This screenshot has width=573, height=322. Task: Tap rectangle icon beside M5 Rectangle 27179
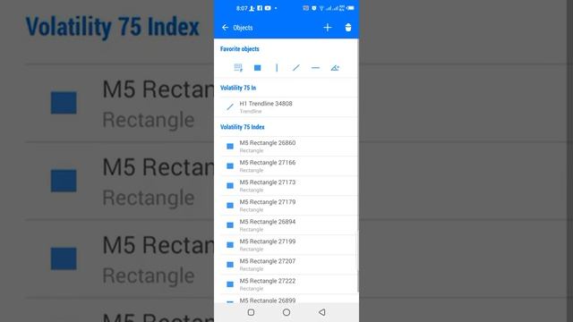coord(230,206)
